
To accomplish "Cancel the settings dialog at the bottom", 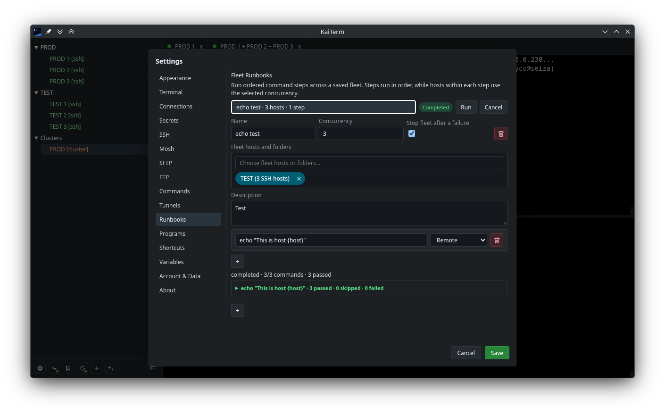I will click(x=466, y=353).
